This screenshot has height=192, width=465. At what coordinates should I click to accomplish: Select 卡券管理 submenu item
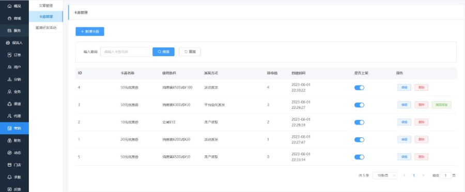(x=46, y=17)
